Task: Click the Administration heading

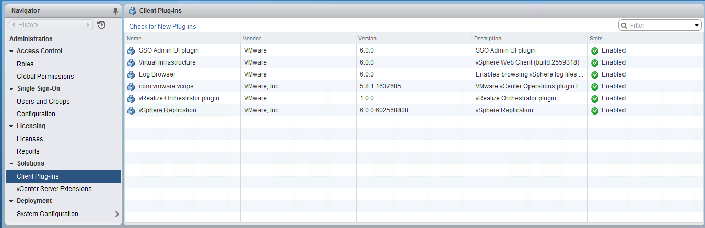Action: click(x=31, y=39)
